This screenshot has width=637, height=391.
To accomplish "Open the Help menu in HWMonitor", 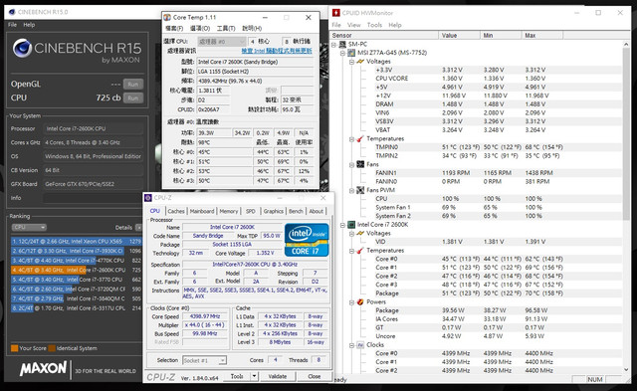I will [395, 25].
